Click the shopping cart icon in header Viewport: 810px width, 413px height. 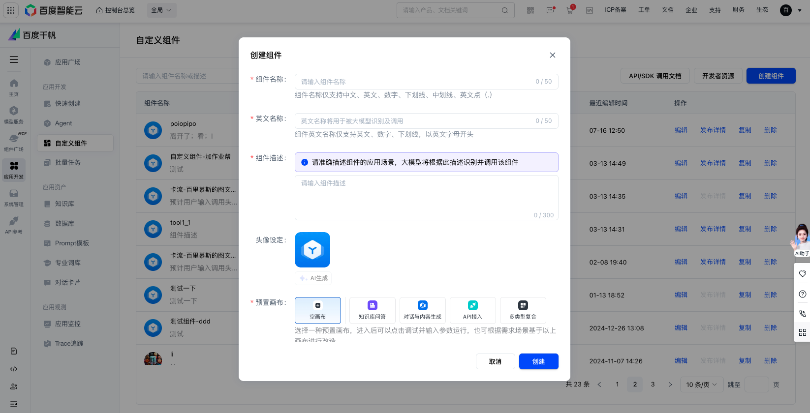(570, 10)
